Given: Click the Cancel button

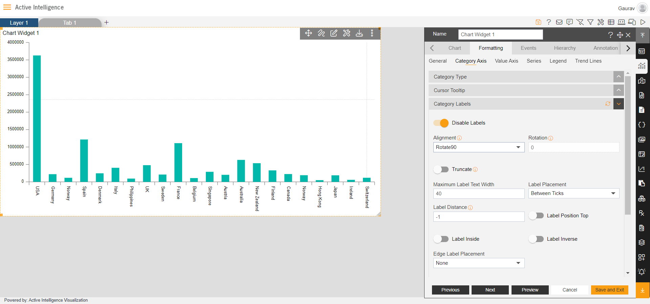Looking at the screenshot, I should [x=570, y=290].
